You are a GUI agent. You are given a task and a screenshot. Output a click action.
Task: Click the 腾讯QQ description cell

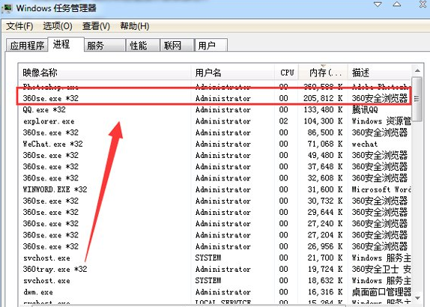pyautogui.click(x=365, y=109)
